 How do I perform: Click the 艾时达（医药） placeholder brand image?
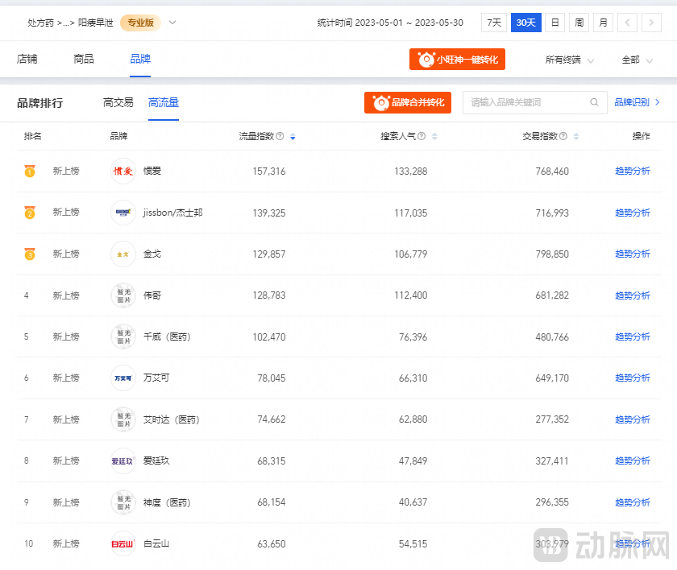click(123, 419)
